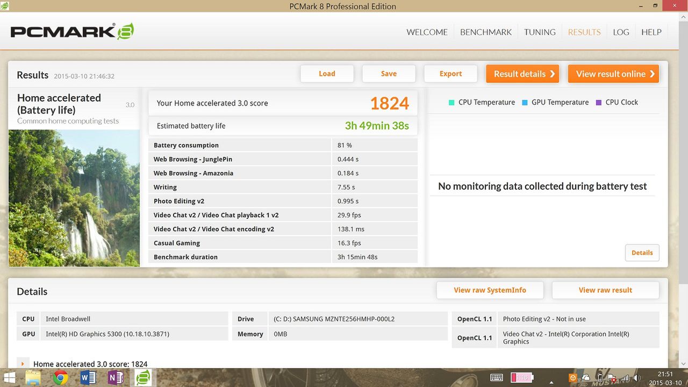The height and width of the screenshot is (387, 688).
Task: Click the Casual Gaming row label
Action: [177, 243]
